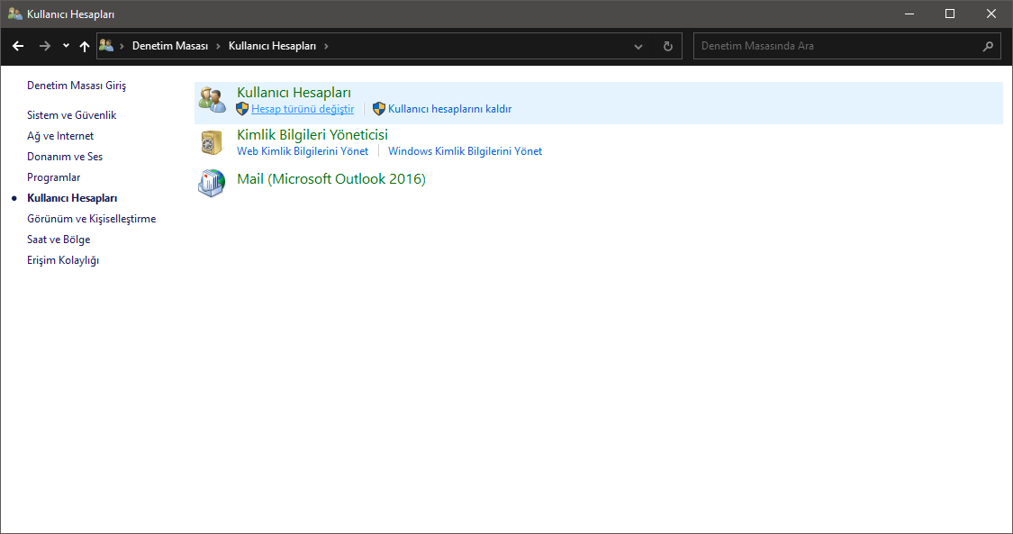Click Web Kimlik Bilgilerini Yönet

click(303, 151)
